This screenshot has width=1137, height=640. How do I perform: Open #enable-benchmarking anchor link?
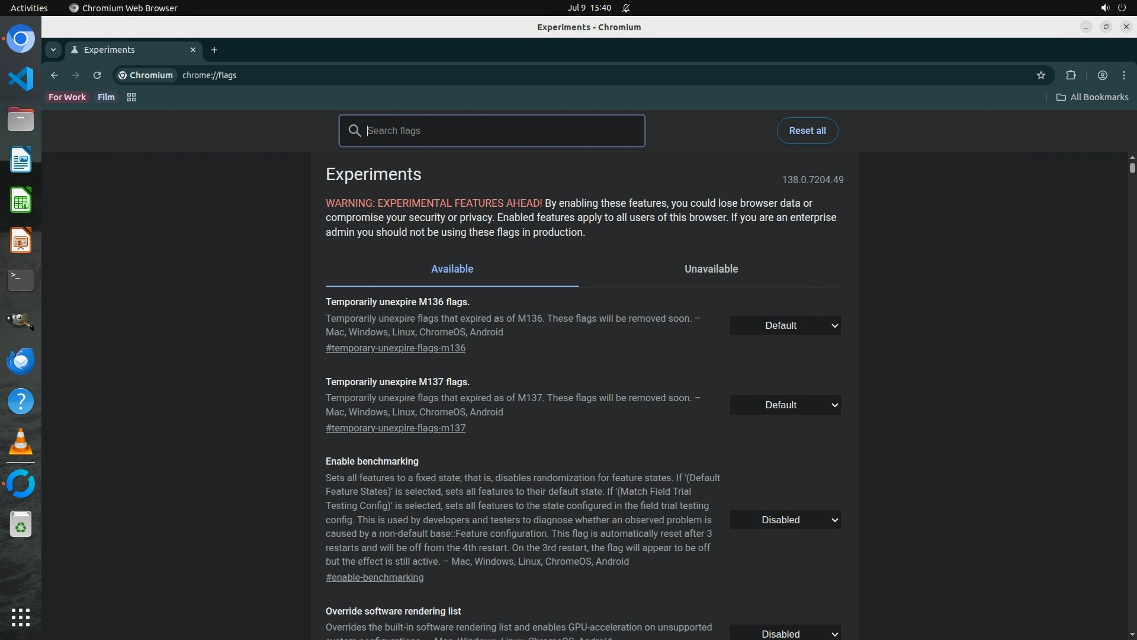374,578
